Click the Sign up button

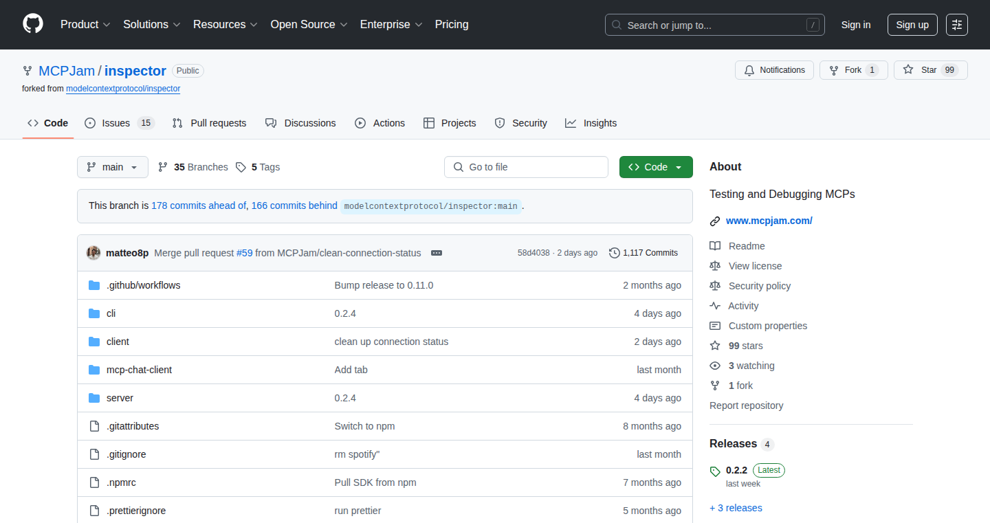click(912, 25)
